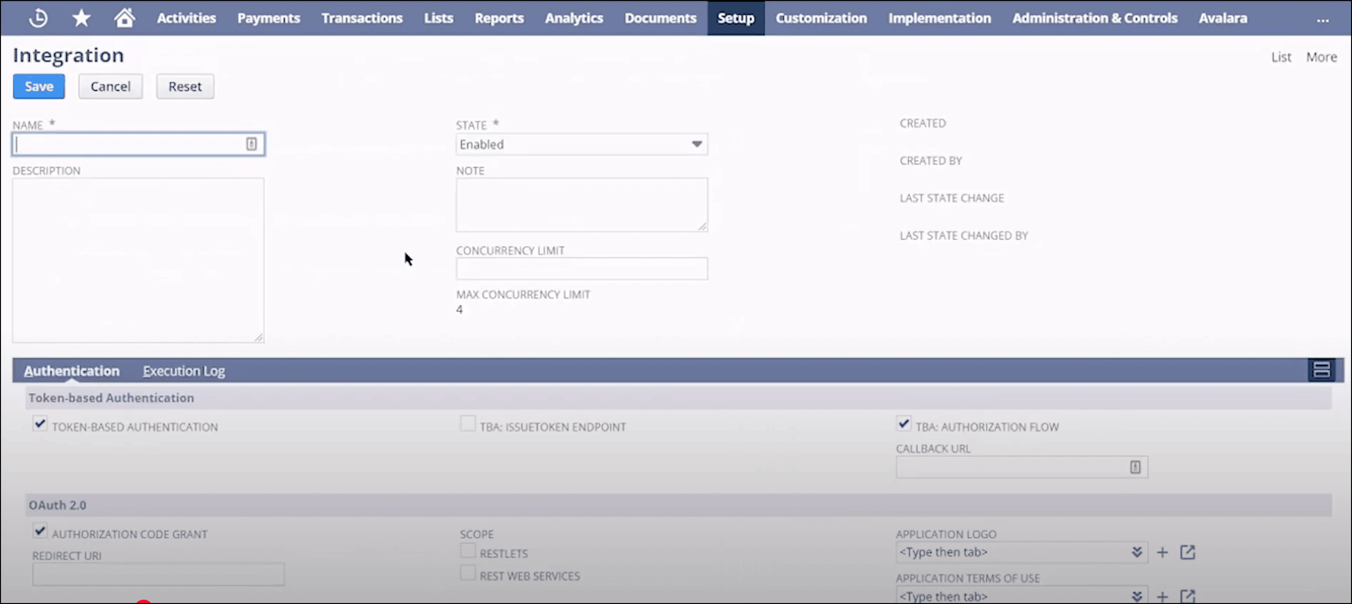1352x604 pixels.
Task: Check the Restlets scope checkbox
Action: (468, 551)
